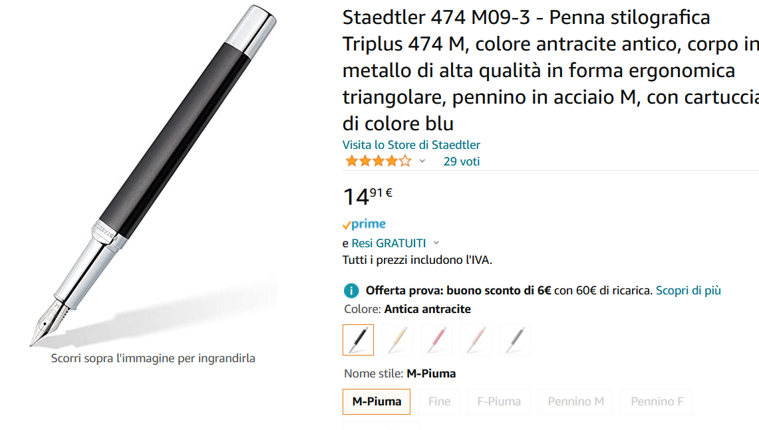
Task: Expand the rating breakdown chevron beside stars
Action: click(422, 161)
